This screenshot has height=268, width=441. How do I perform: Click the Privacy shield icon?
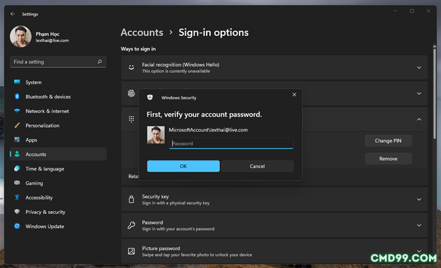(x=17, y=211)
